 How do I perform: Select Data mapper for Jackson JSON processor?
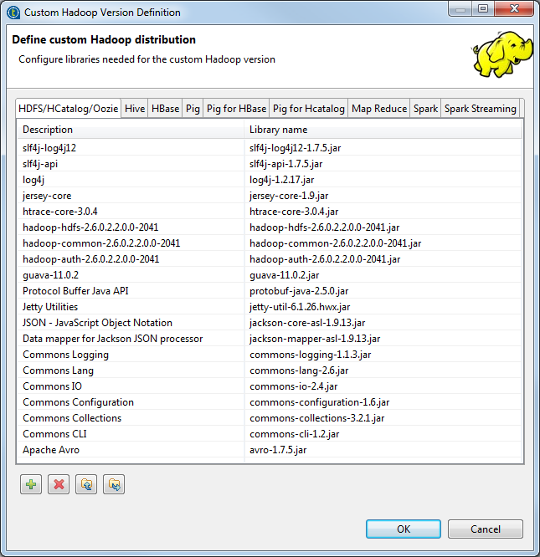click(113, 339)
